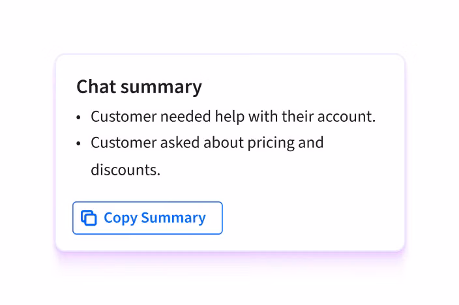459x305 pixels.
Task: Click the word "asked" in second bullet
Action: [179, 143]
